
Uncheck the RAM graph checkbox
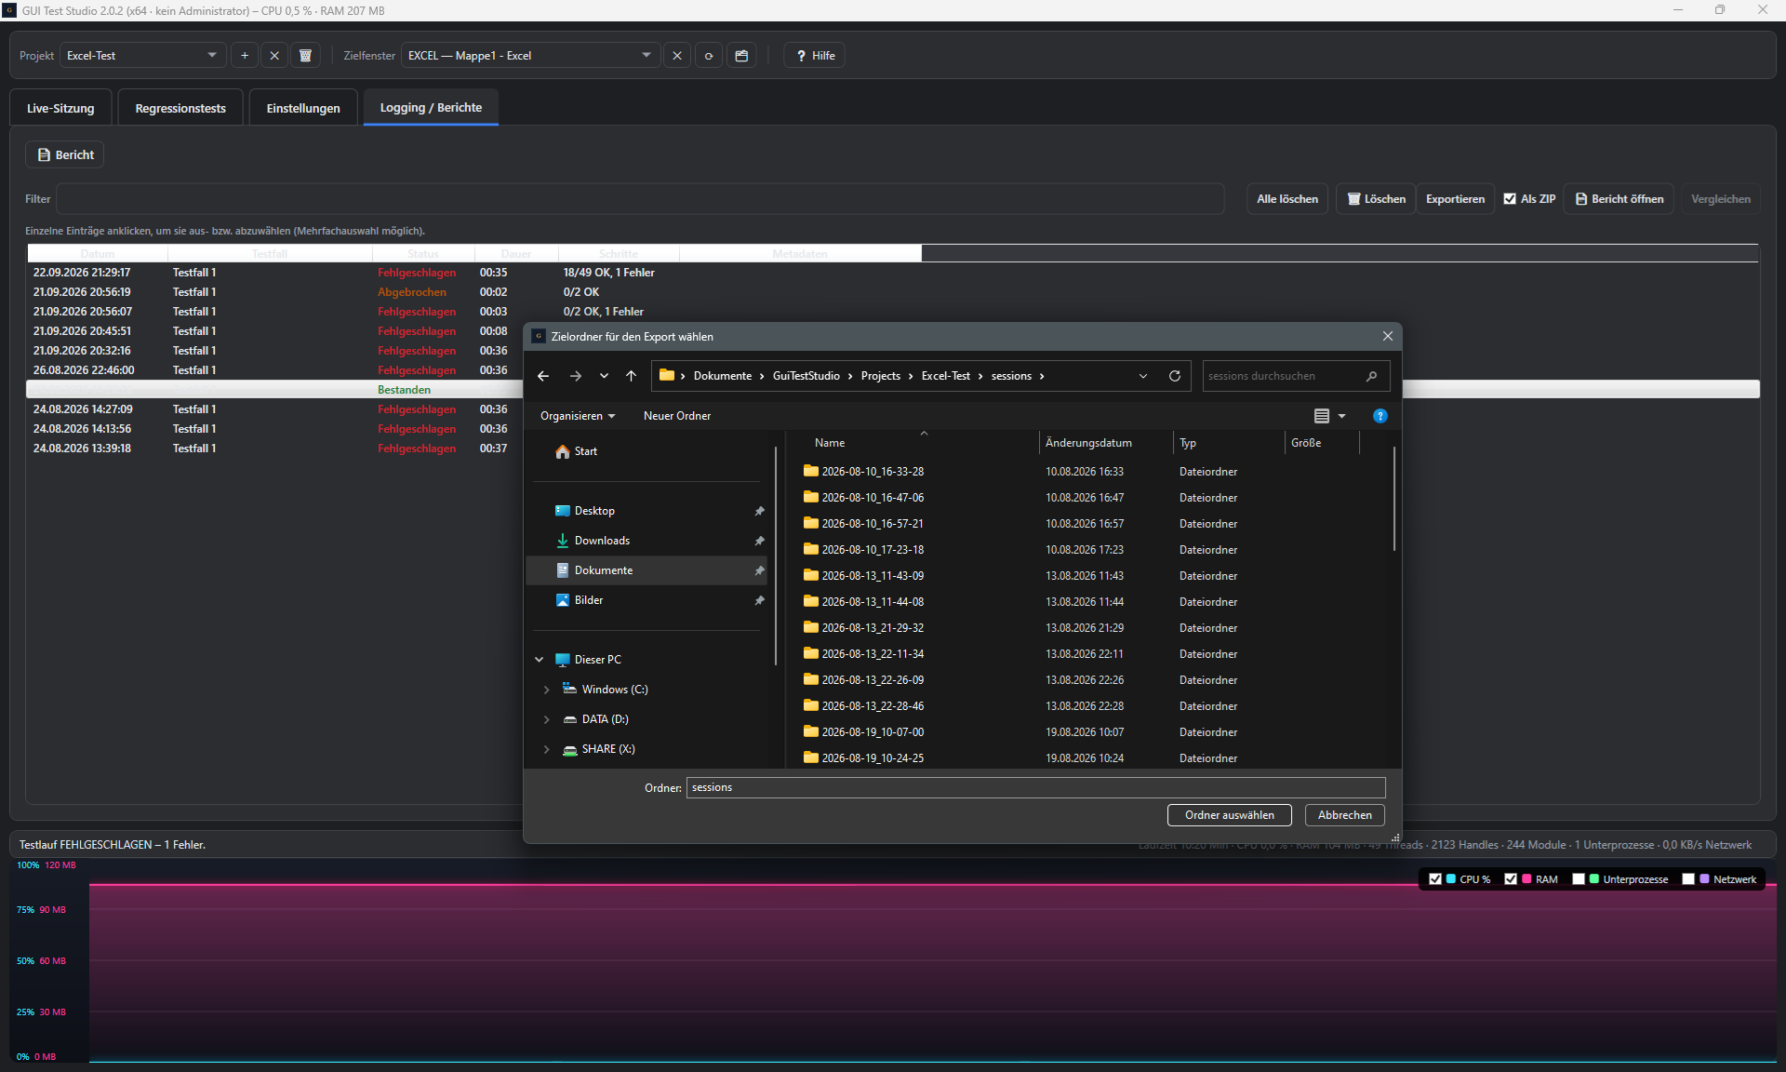click(1511, 879)
